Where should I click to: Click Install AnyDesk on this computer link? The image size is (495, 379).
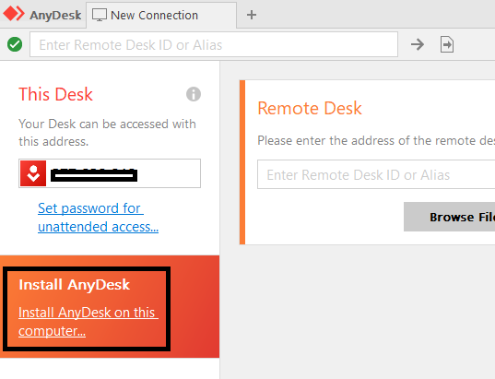tap(88, 322)
